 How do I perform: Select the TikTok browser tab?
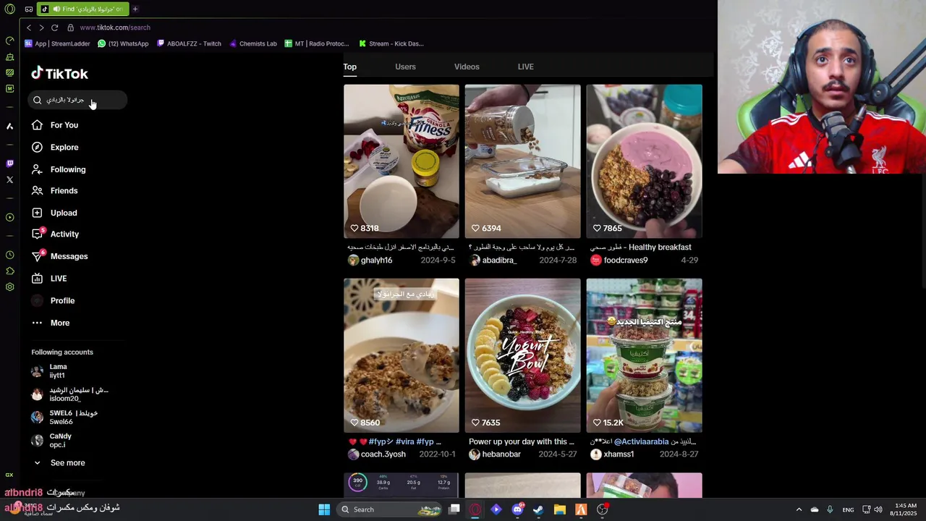click(x=82, y=9)
